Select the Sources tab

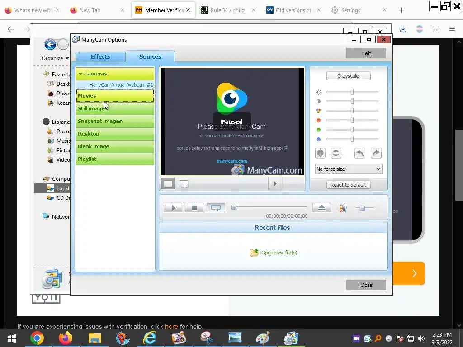[x=150, y=56]
